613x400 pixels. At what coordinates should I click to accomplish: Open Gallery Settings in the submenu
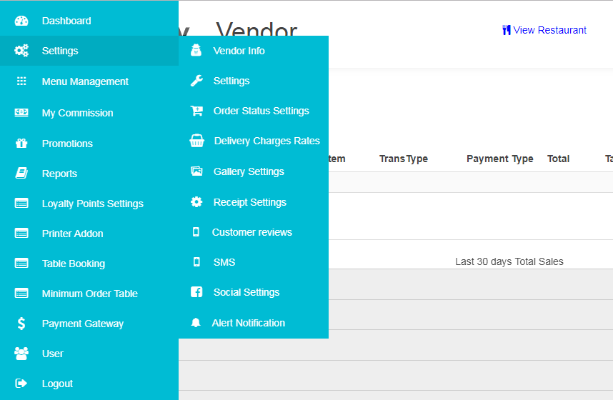click(x=248, y=171)
